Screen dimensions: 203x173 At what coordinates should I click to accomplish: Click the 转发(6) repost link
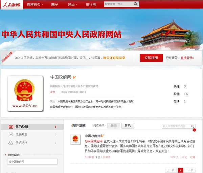[x=175, y=157]
